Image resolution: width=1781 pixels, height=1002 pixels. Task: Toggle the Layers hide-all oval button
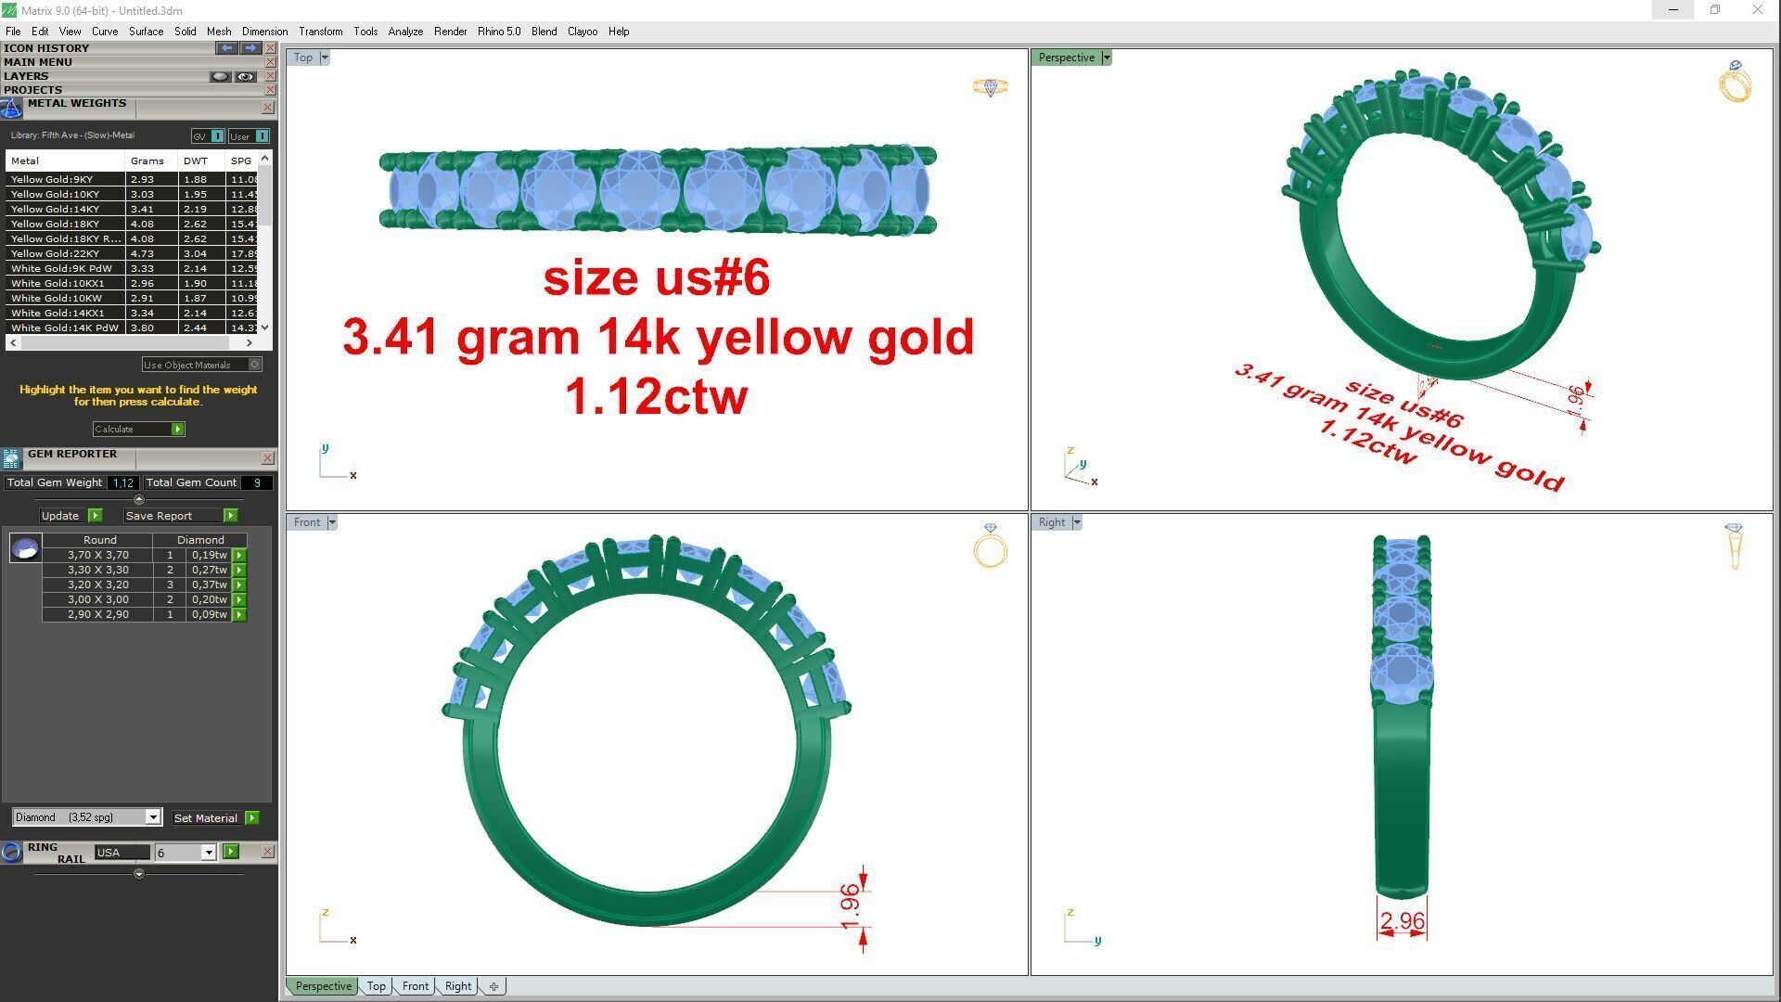point(220,76)
